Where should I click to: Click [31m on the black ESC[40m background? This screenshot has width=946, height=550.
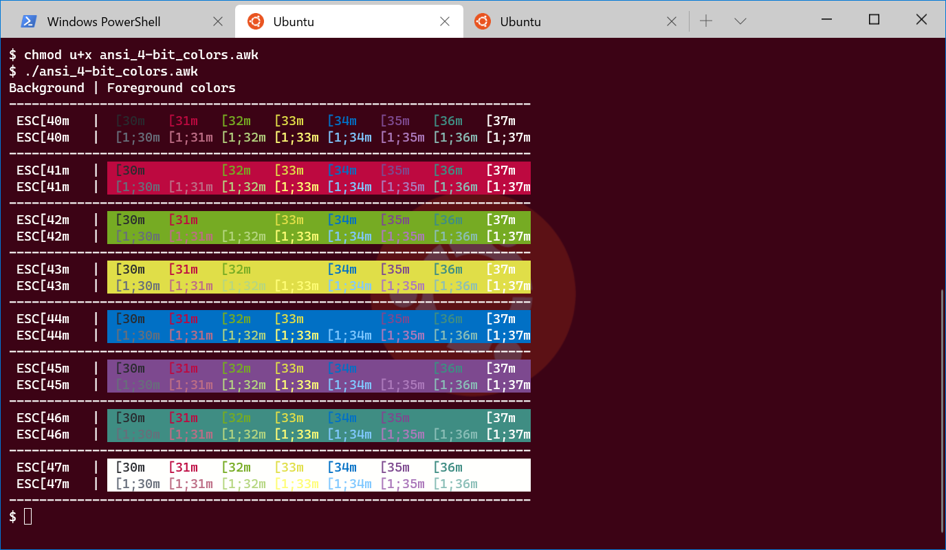(183, 121)
